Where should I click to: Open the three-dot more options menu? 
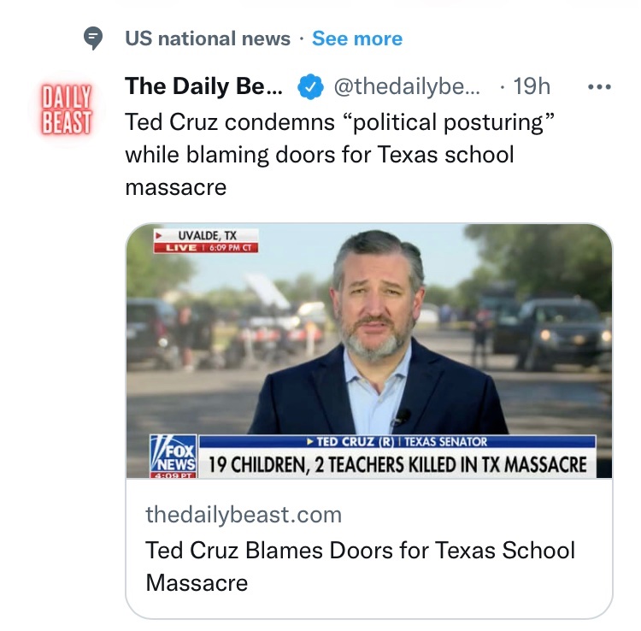click(x=601, y=86)
